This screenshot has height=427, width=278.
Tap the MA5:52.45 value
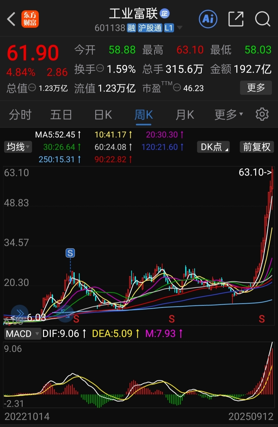coord(58,135)
